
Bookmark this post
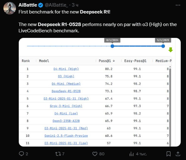tap(168, 154)
